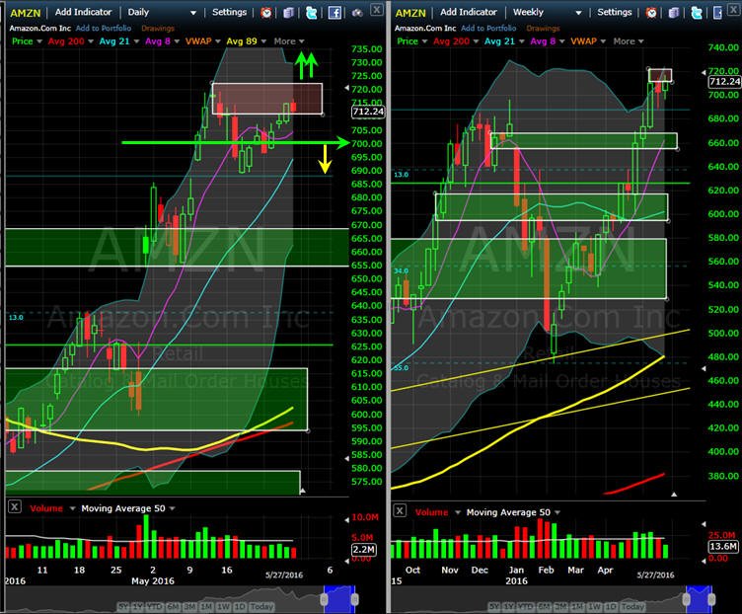Click the Twitter share icon on Daily chart
This screenshot has height=614, width=742.
(312, 13)
